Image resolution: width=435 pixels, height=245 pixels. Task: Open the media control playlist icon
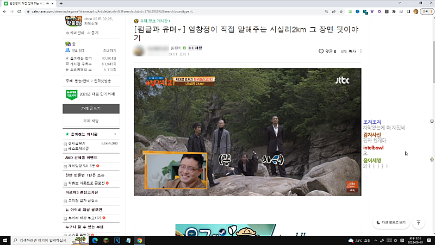[401, 11]
